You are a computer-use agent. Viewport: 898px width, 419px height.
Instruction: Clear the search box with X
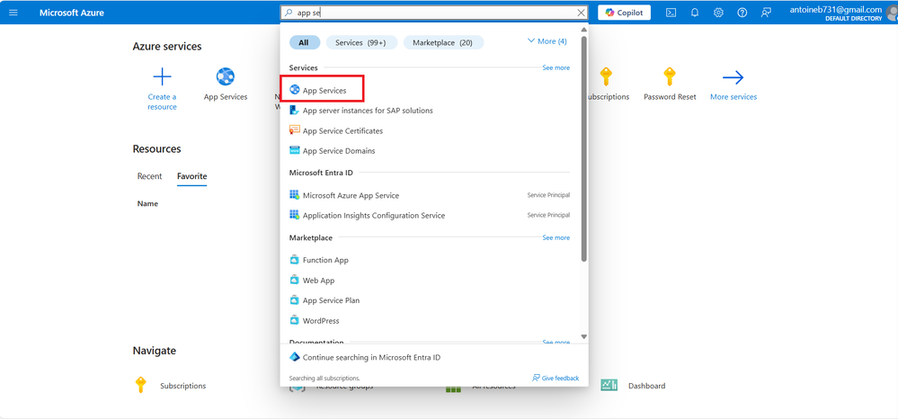582,13
